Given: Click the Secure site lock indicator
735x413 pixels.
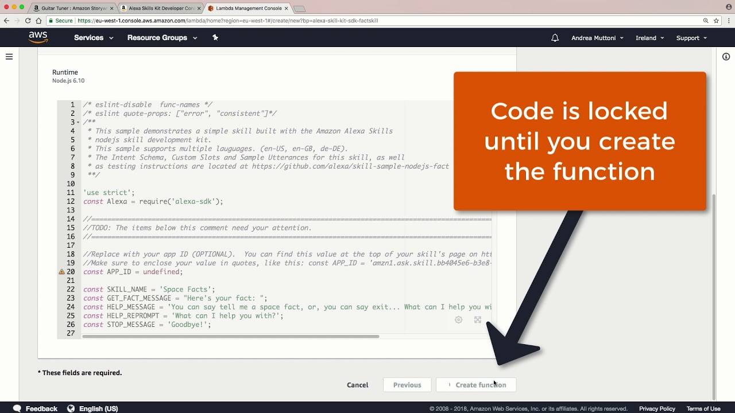Looking at the screenshot, I should pos(61,21).
